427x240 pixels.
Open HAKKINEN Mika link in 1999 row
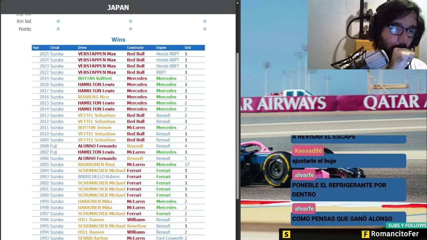(95, 201)
